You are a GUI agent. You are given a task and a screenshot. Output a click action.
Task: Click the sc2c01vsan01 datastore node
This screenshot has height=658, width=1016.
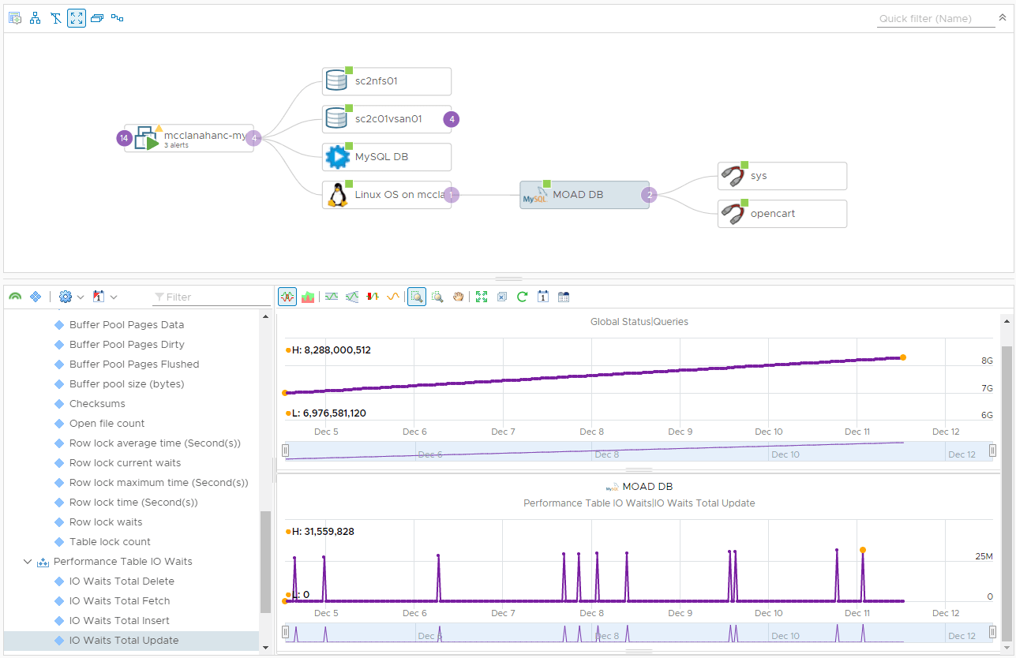pyautogui.click(x=386, y=119)
